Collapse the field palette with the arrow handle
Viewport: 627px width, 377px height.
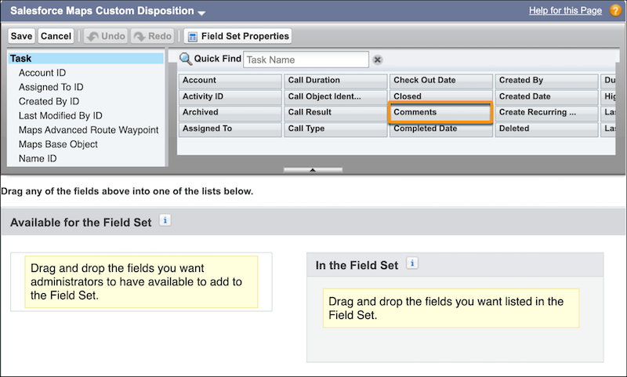click(x=313, y=170)
